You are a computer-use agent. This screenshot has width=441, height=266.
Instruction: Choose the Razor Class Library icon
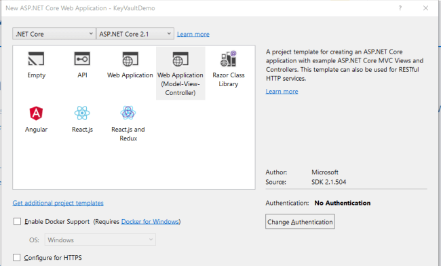[x=229, y=59]
